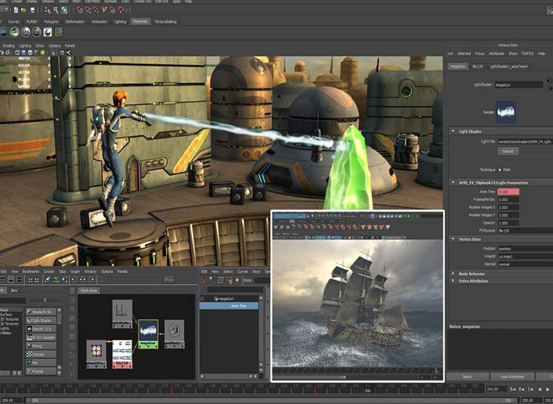Click the Load Attributes button
The height and width of the screenshot is (404, 553).
pyautogui.click(x=512, y=377)
